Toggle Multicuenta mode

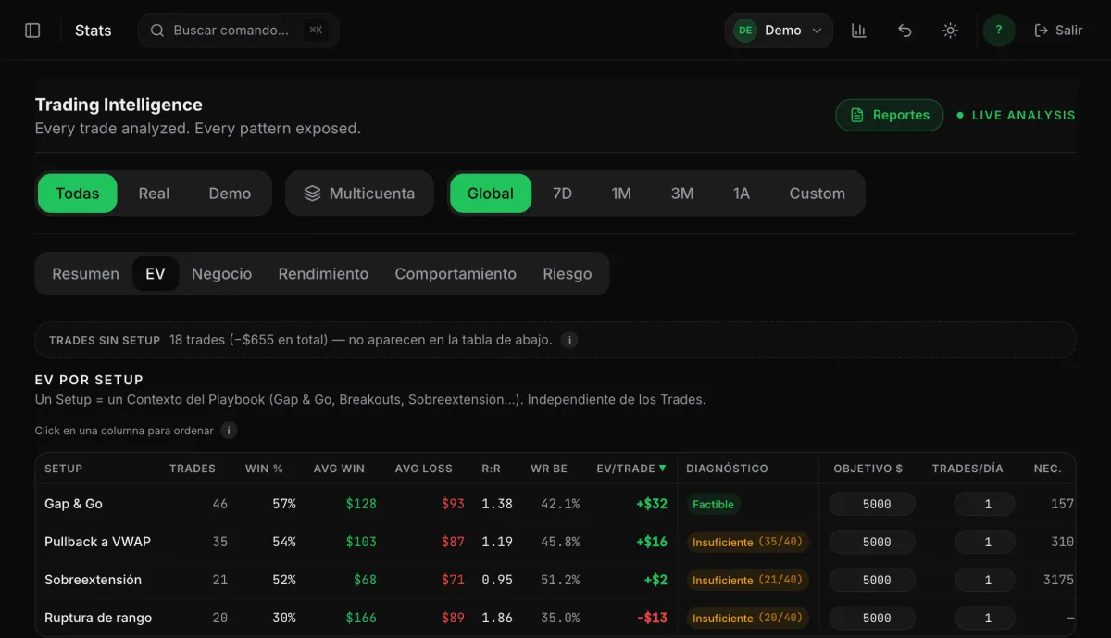359,194
